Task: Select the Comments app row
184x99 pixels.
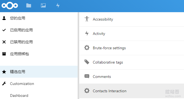Action: click(x=132, y=77)
